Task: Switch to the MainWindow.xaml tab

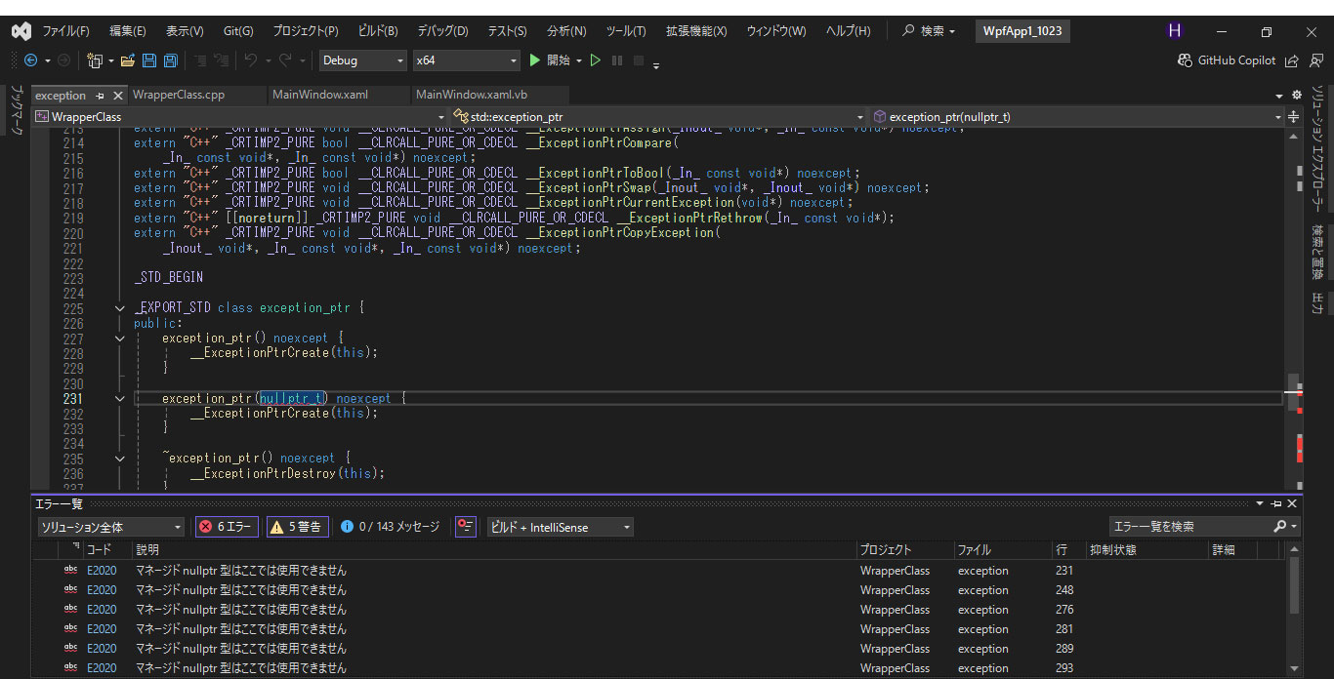Action: pyautogui.click(x=338, y=95)
